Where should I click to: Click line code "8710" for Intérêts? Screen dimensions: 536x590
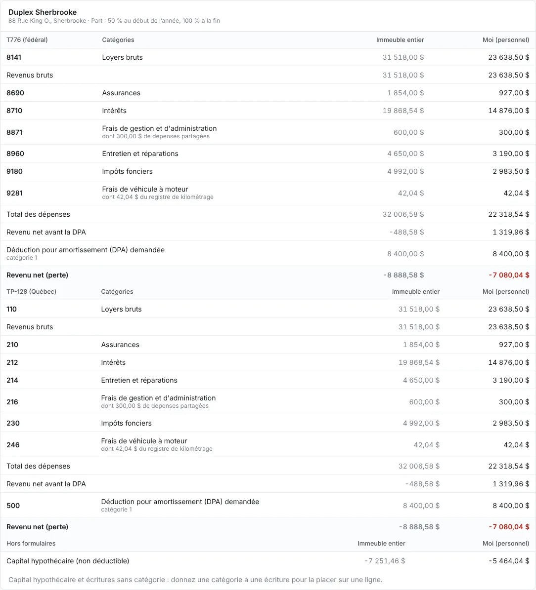coord(14,111)
